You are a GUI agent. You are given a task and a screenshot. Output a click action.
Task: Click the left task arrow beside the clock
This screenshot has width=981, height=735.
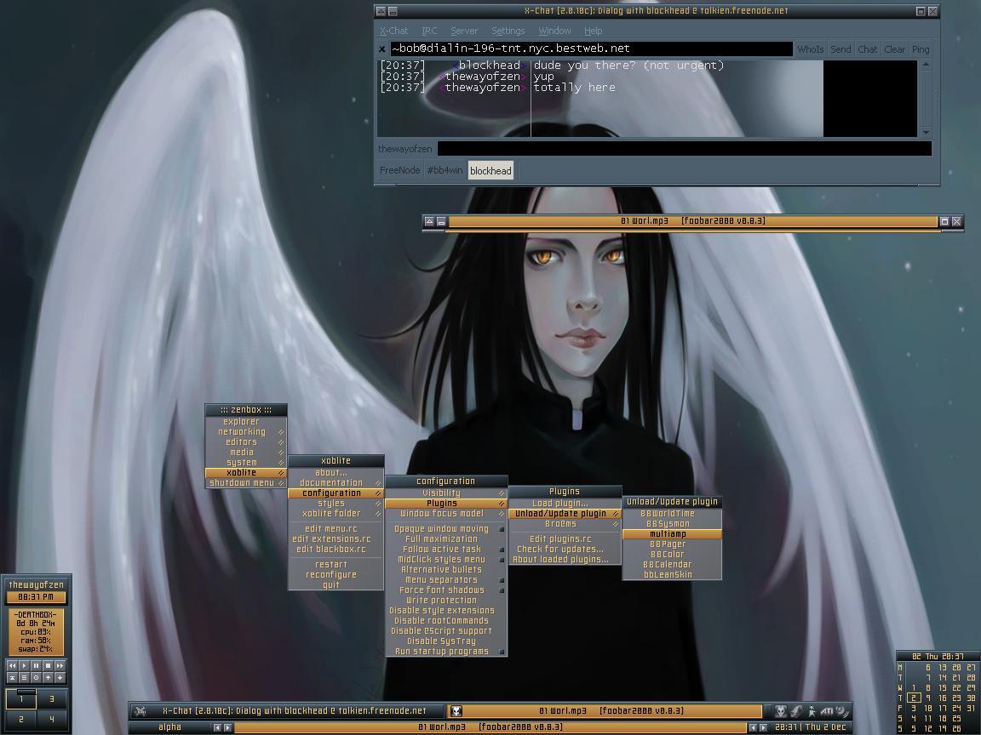point(753,727)
